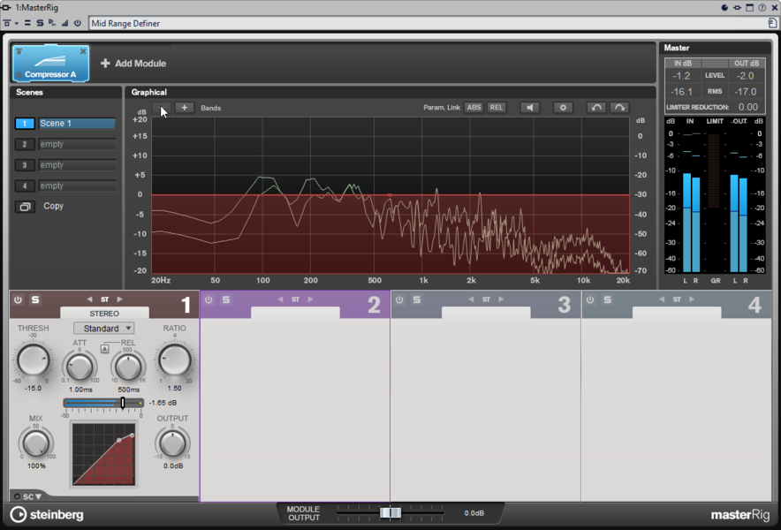781x530 pixels.
Task: Click the right arrow beside ST on band 2
Action: pos(310,299)
